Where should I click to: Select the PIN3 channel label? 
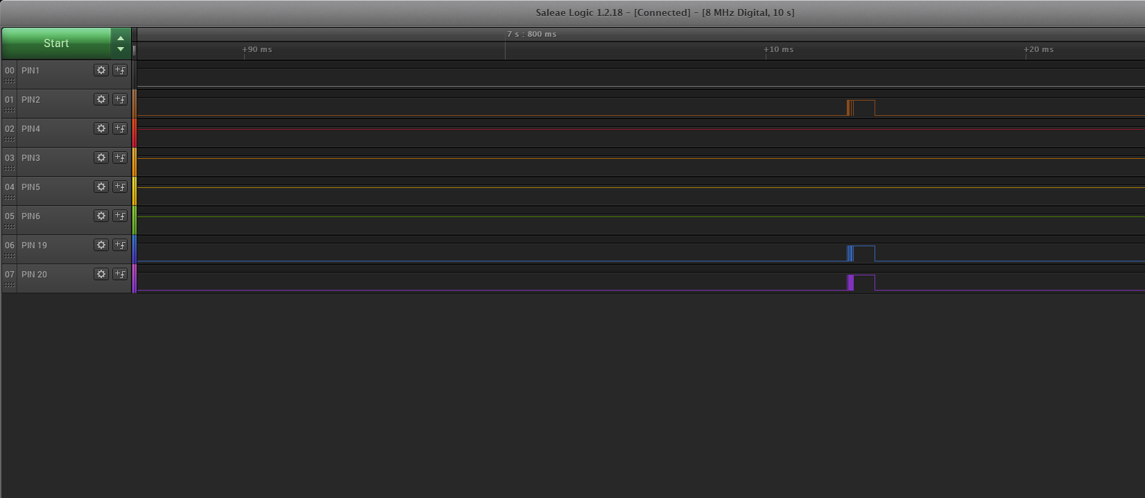(31, 158)
